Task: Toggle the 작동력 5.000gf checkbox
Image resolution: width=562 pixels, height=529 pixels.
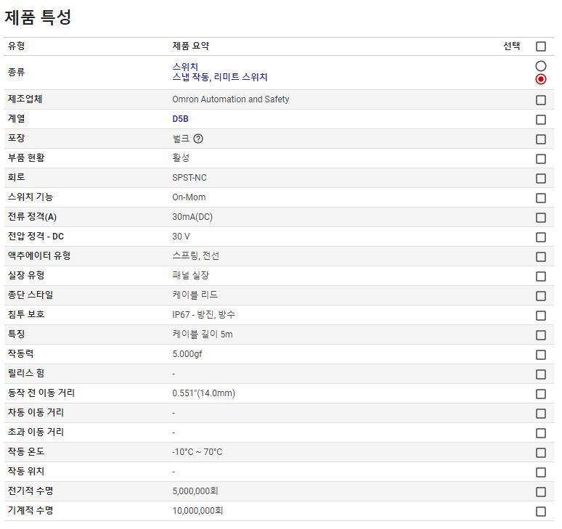Action: [x=540, y=355]
